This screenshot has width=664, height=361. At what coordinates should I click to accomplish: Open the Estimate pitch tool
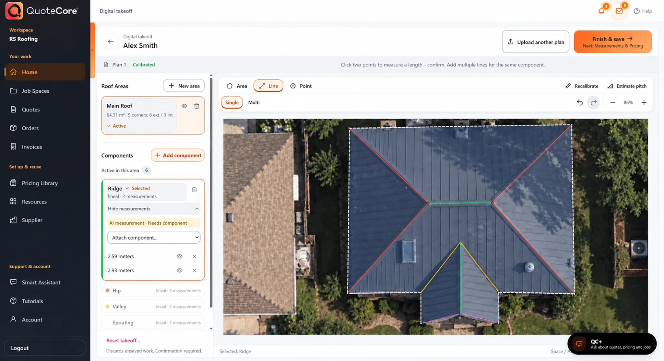coord(627,86)
